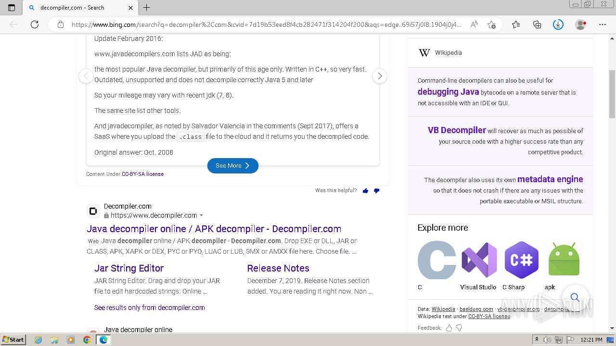
Task: Open the baeldung.com data source link
Action: tap(476, 309)
